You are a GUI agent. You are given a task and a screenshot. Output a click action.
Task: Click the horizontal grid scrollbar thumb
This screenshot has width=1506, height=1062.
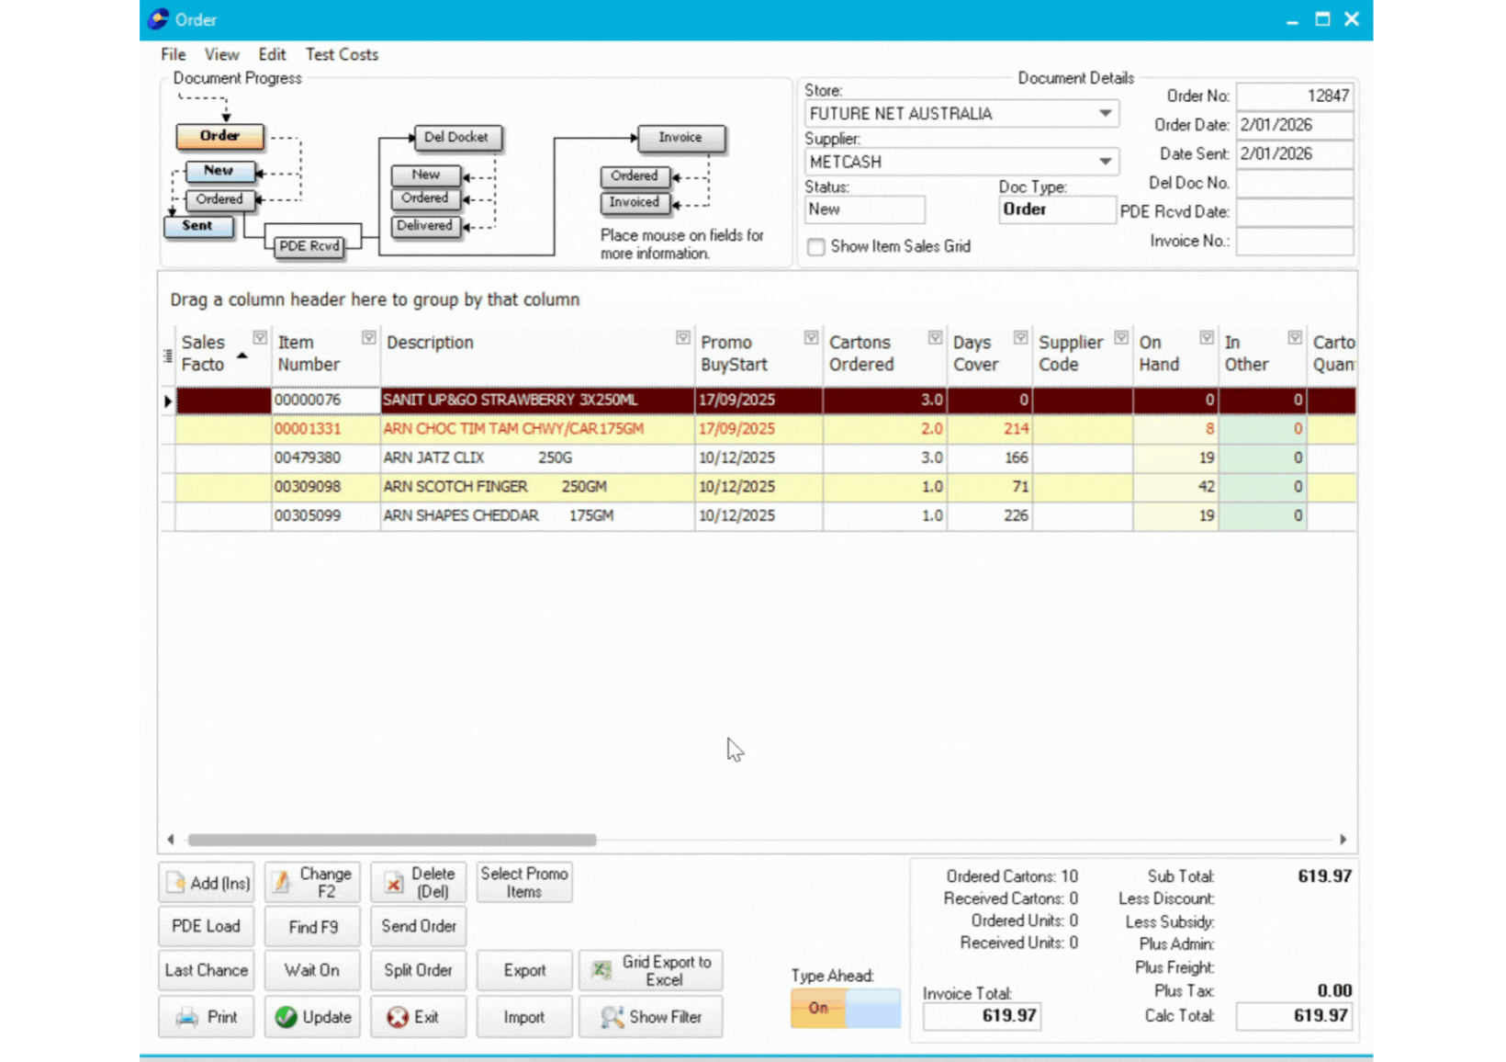click(392, 840)
